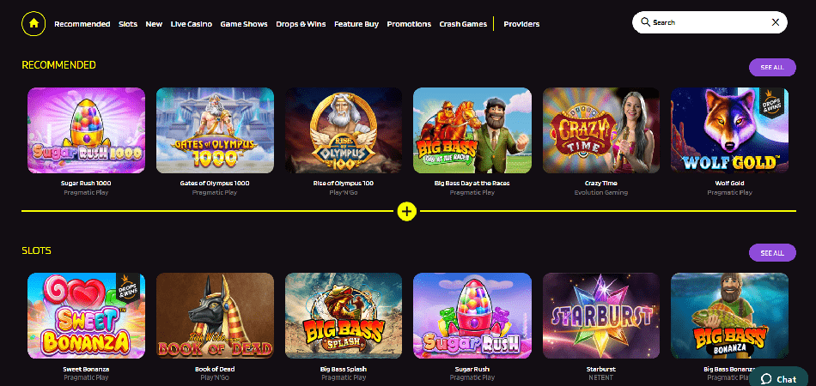Click the yellow home icon
The height and width of the screenshot is (386, 816).
(x=33, y=23)
